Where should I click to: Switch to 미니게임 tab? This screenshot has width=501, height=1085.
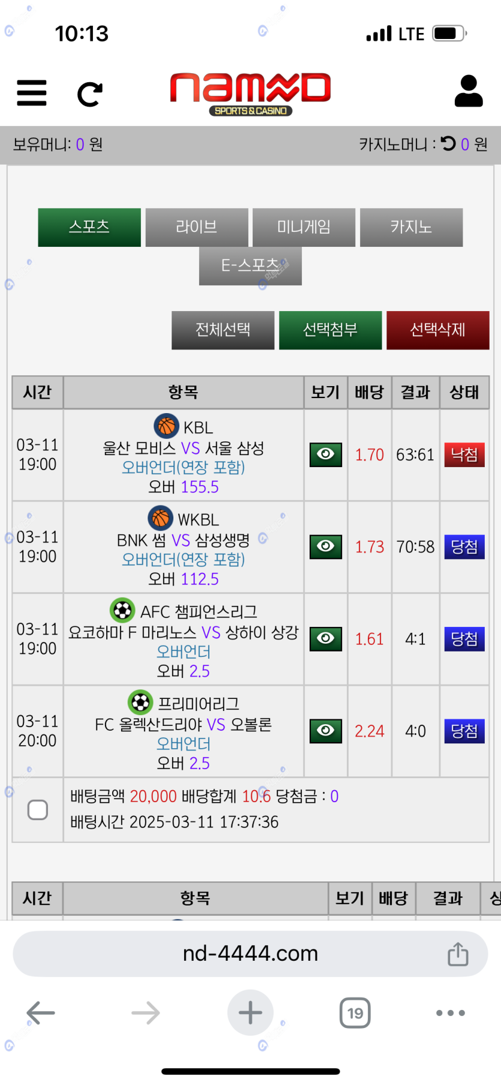304,228
